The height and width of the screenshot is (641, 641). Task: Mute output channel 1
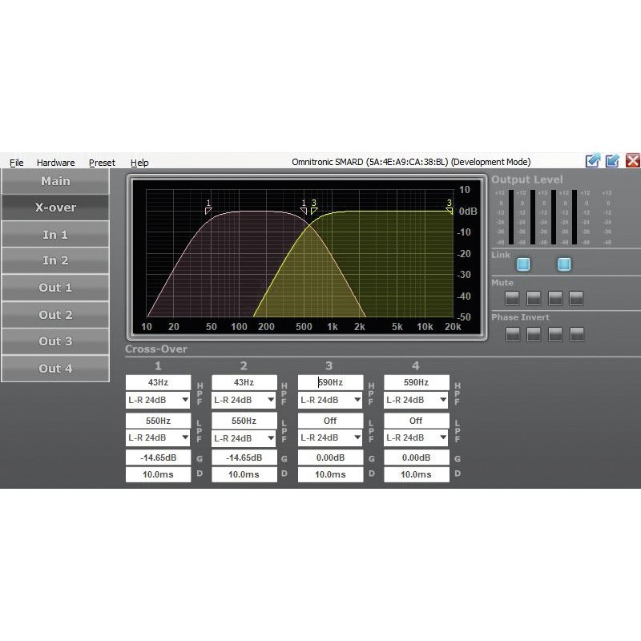coord(512,298)
